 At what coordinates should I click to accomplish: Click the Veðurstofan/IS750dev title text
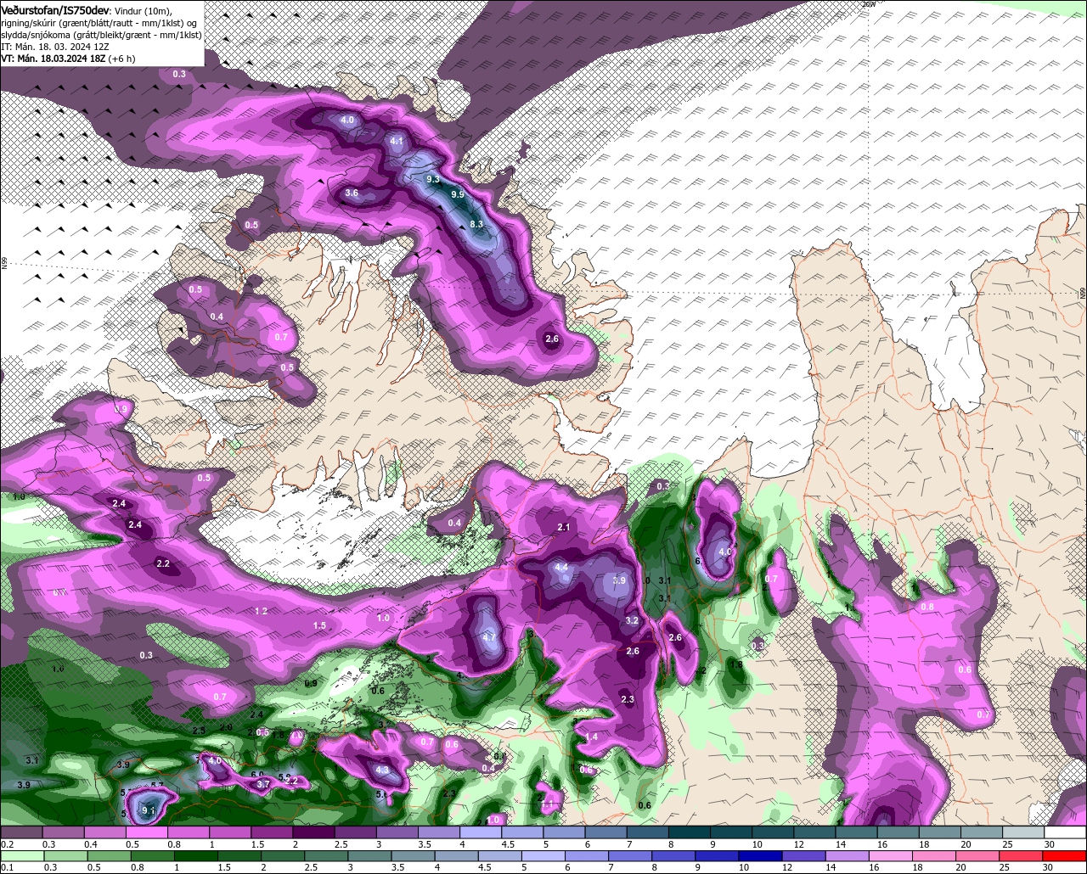click(x=55, y=9)
